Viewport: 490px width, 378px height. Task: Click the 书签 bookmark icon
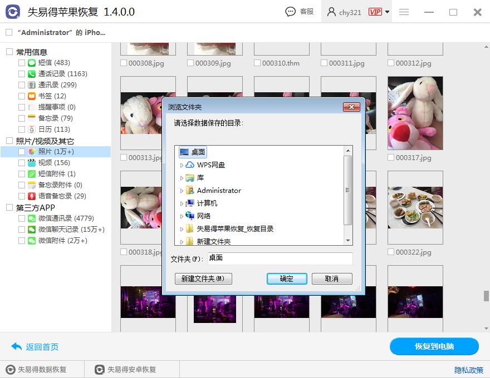(x=32, y=96)
